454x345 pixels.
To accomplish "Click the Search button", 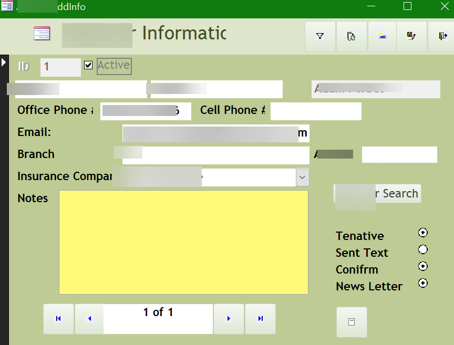I will (x=377, y=193).
